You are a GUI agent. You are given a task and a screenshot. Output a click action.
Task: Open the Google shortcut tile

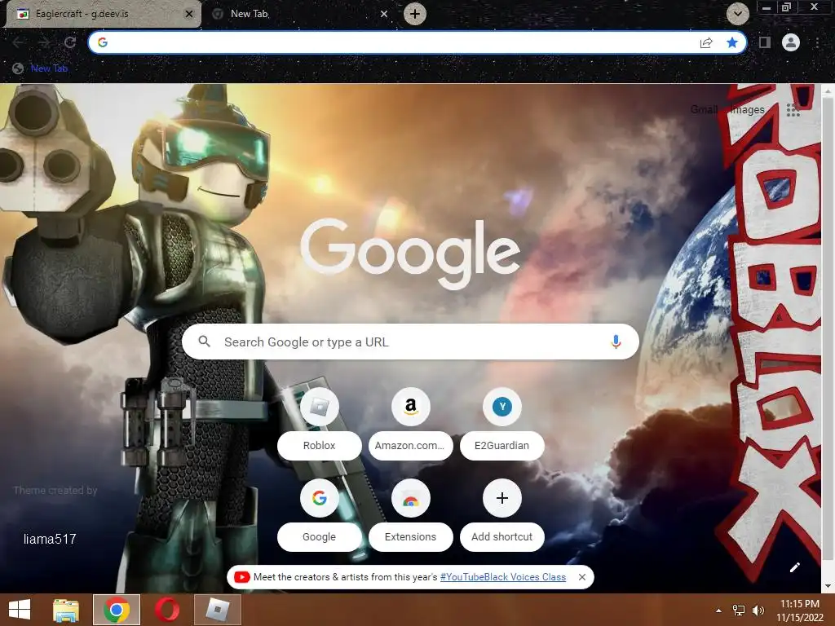(319, 499)
